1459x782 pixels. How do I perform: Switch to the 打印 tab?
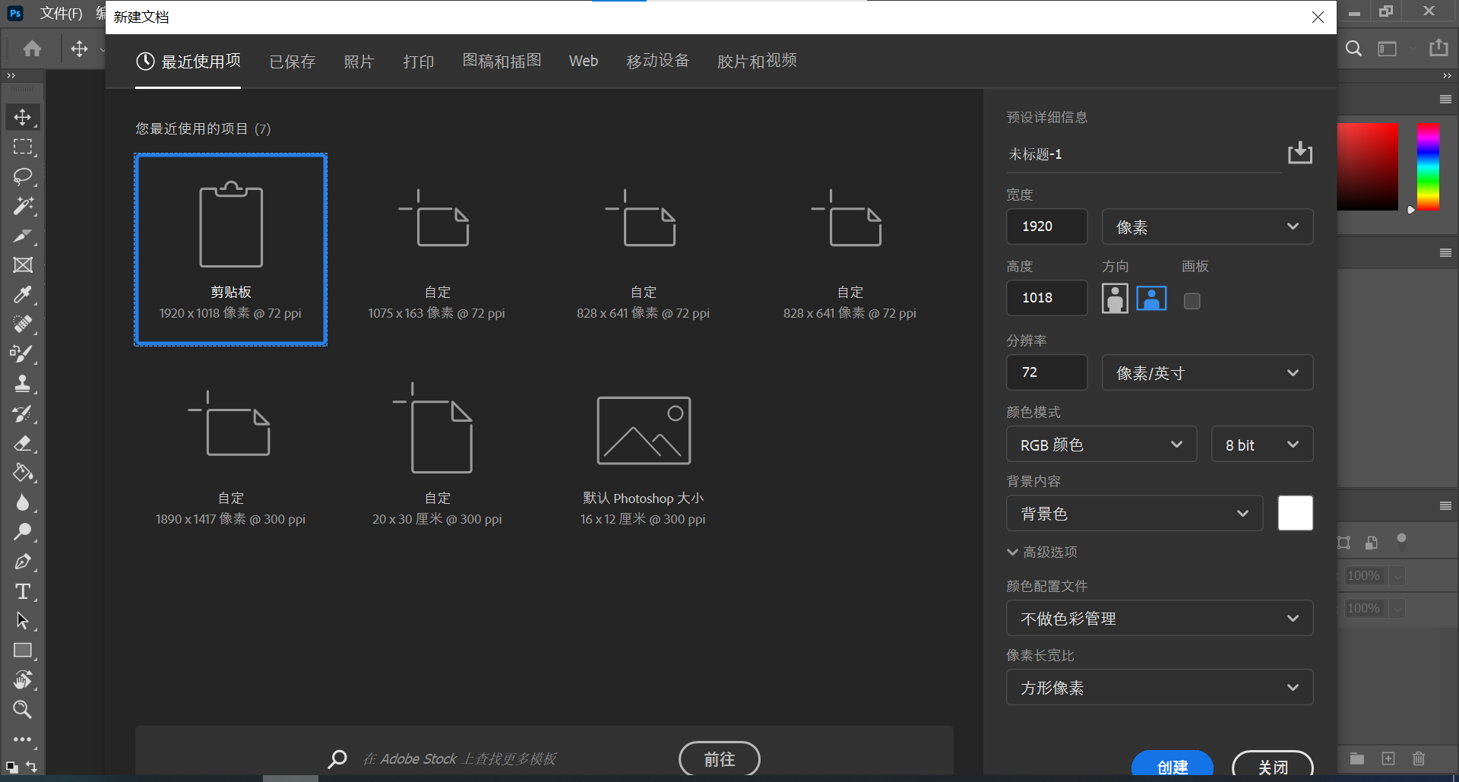(419, 61)
